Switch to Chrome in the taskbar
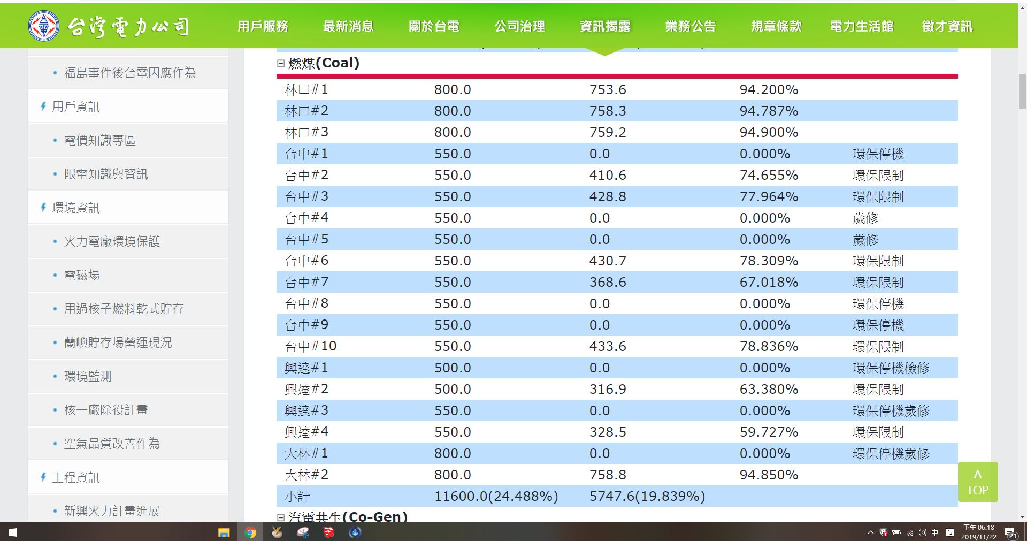Image resolution: width=1027 pixels, height=541 pixels. pos(250,532)
